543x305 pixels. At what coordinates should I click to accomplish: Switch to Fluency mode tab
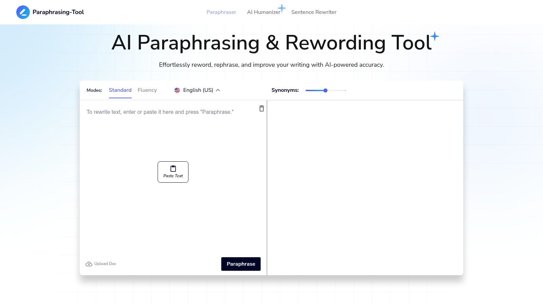147,90
